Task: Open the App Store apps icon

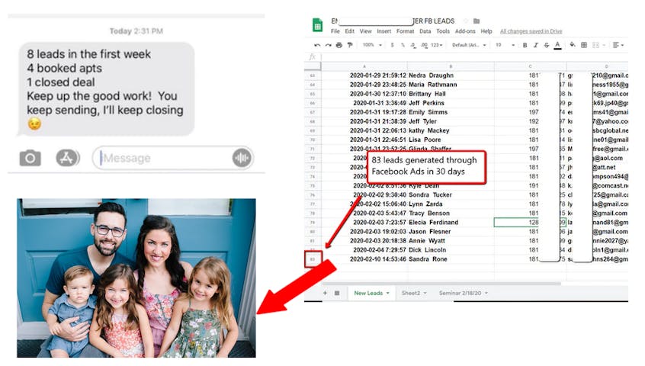Action: pyautogui.click(x=68, y=158)
